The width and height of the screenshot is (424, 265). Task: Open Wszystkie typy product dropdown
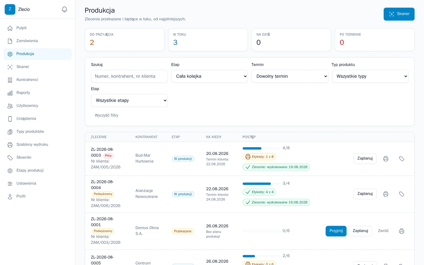[370, 76]
